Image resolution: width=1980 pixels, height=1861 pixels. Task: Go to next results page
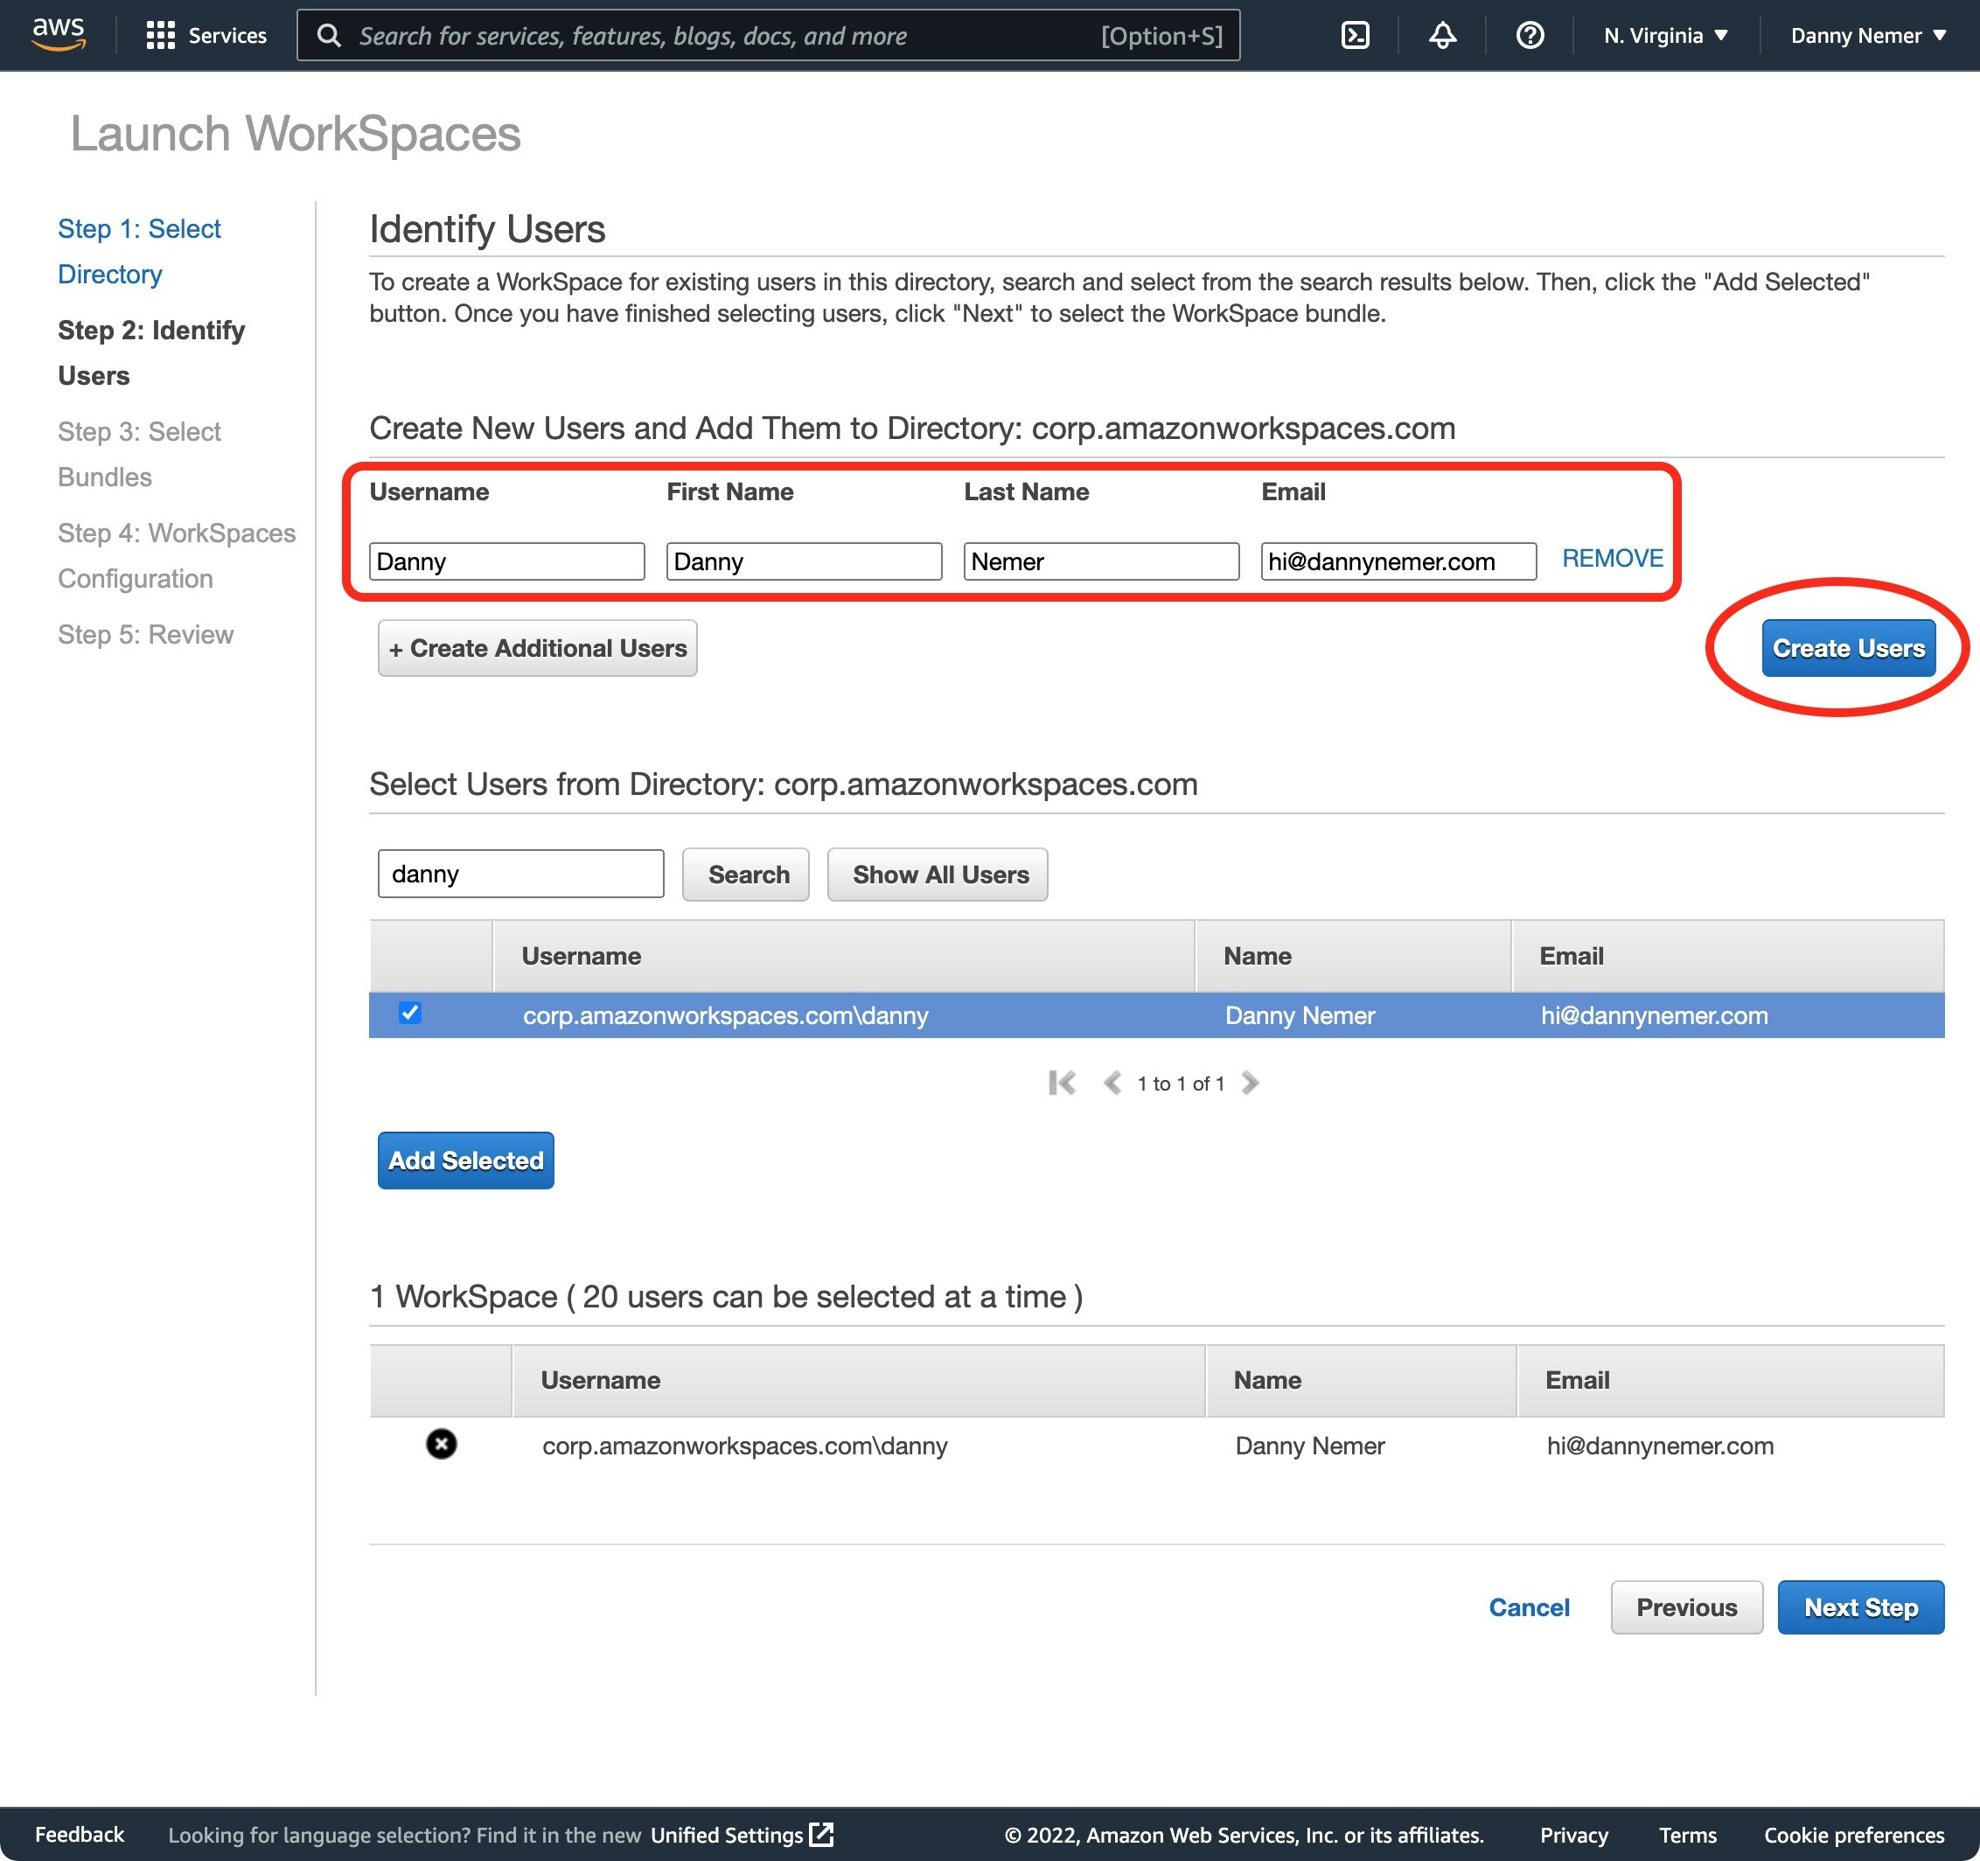[x=1250, y=1083]
